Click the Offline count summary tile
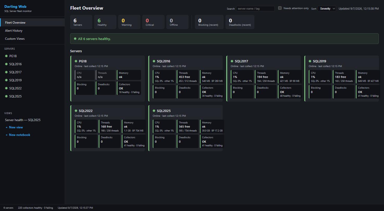 (x=177, y=22)
